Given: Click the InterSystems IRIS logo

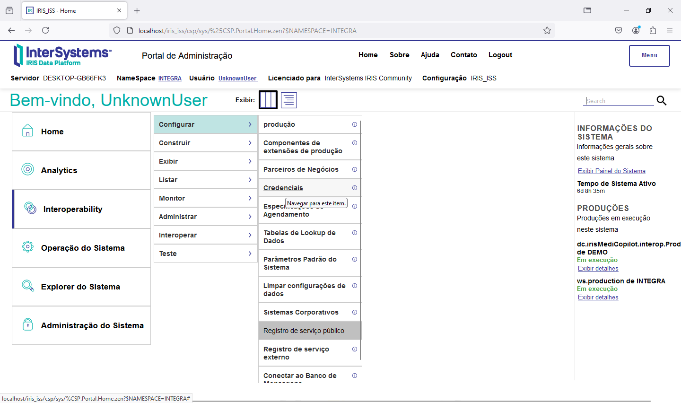Looking at the screenshot, I should tap(62, 55).
